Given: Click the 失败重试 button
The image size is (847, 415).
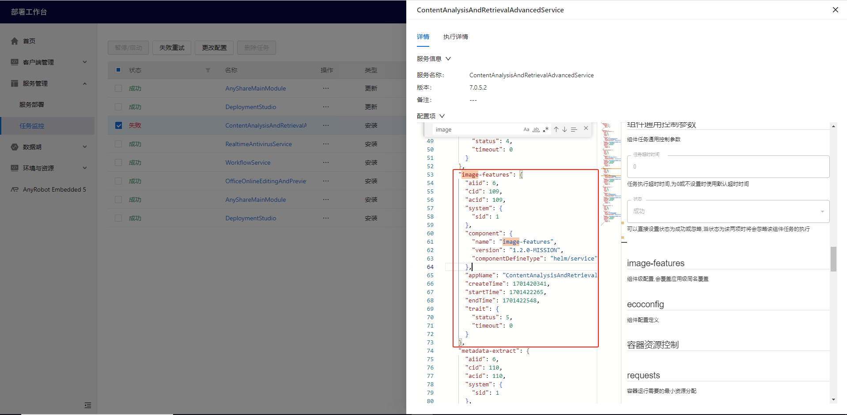Looking at the screenshot, I should click(x=172, y=48).
